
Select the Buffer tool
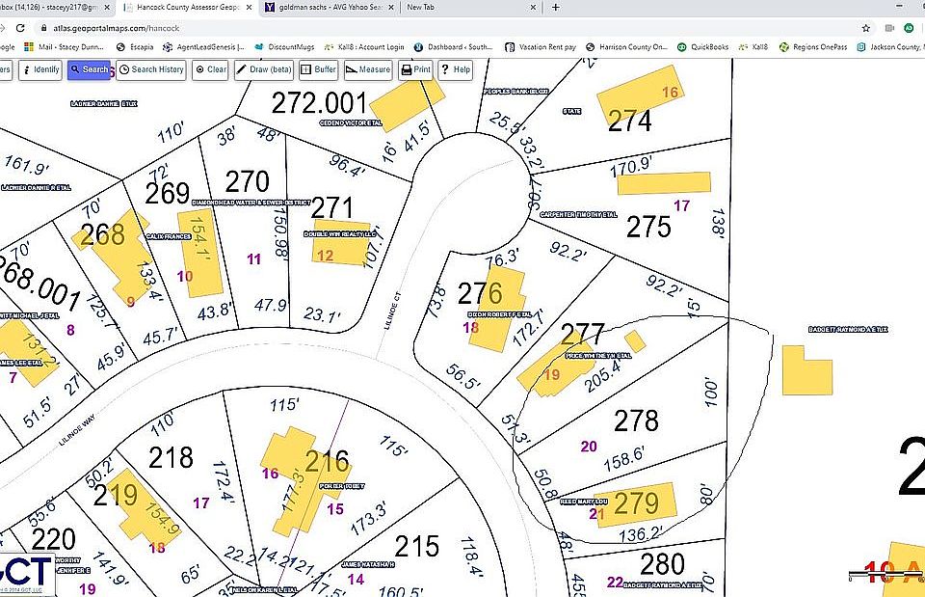click(319, 69)
